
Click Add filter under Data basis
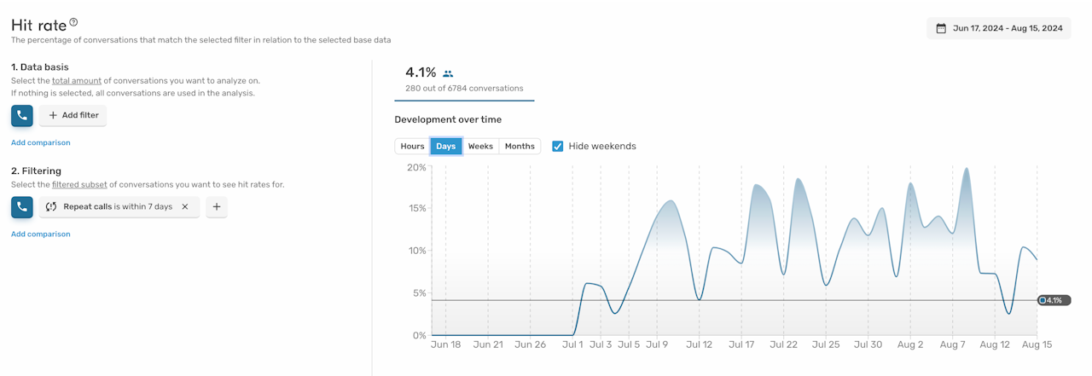[73, 115]
